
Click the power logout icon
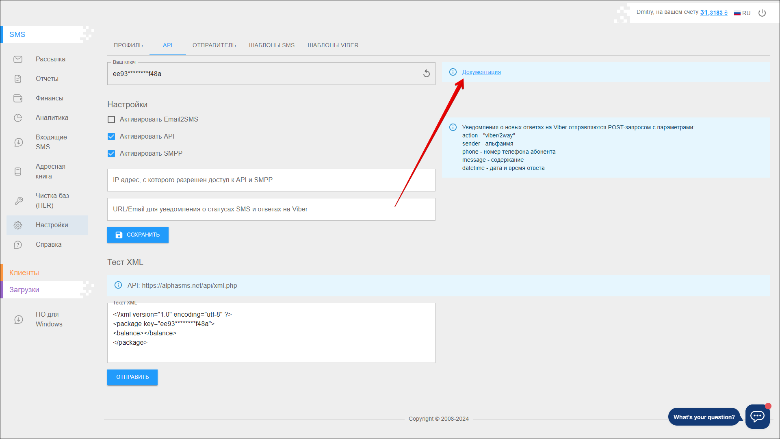(x=762, y=13)
